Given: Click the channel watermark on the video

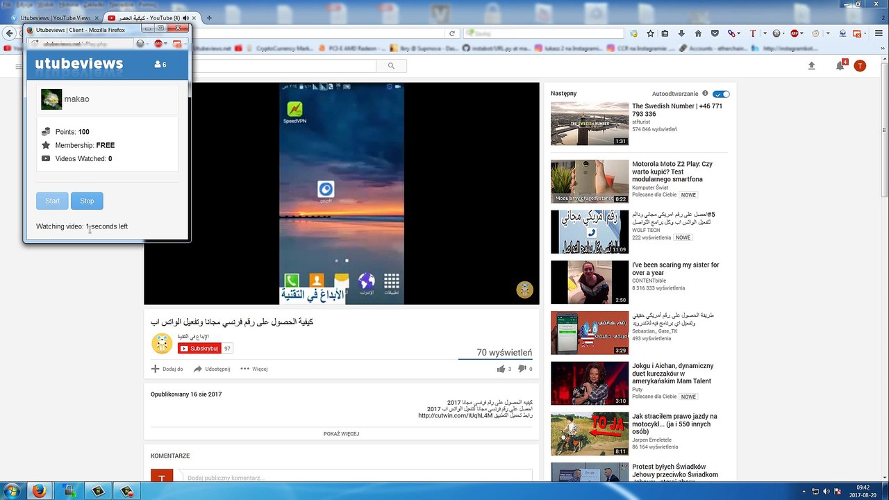Looking at the screenshot, I should click(x=524, y=290).
